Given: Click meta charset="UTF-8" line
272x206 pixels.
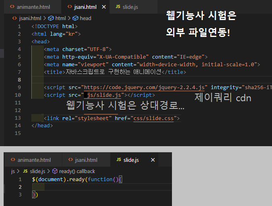Looking at the screenshot, I should (78, 49).
